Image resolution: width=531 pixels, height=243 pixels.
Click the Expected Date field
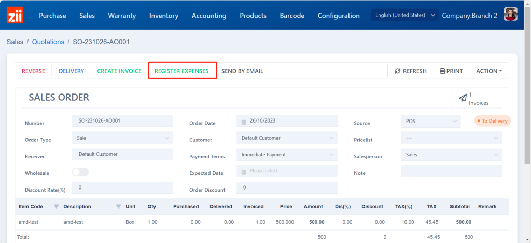coord(287,171)
